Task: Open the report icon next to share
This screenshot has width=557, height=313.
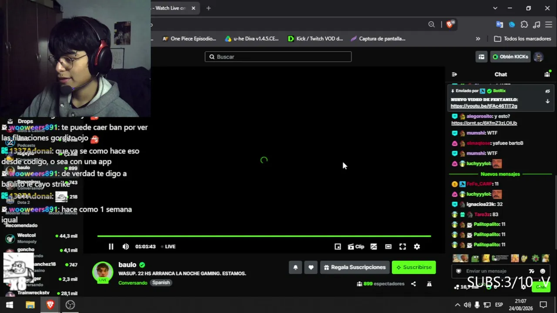Action: pos(429,284)
